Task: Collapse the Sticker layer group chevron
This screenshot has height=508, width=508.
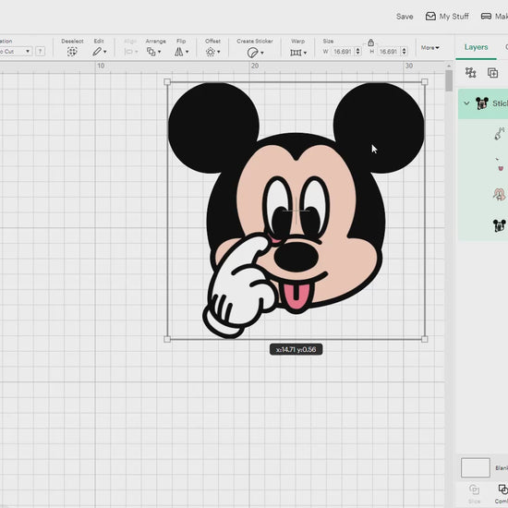Action: coord(466,103)
